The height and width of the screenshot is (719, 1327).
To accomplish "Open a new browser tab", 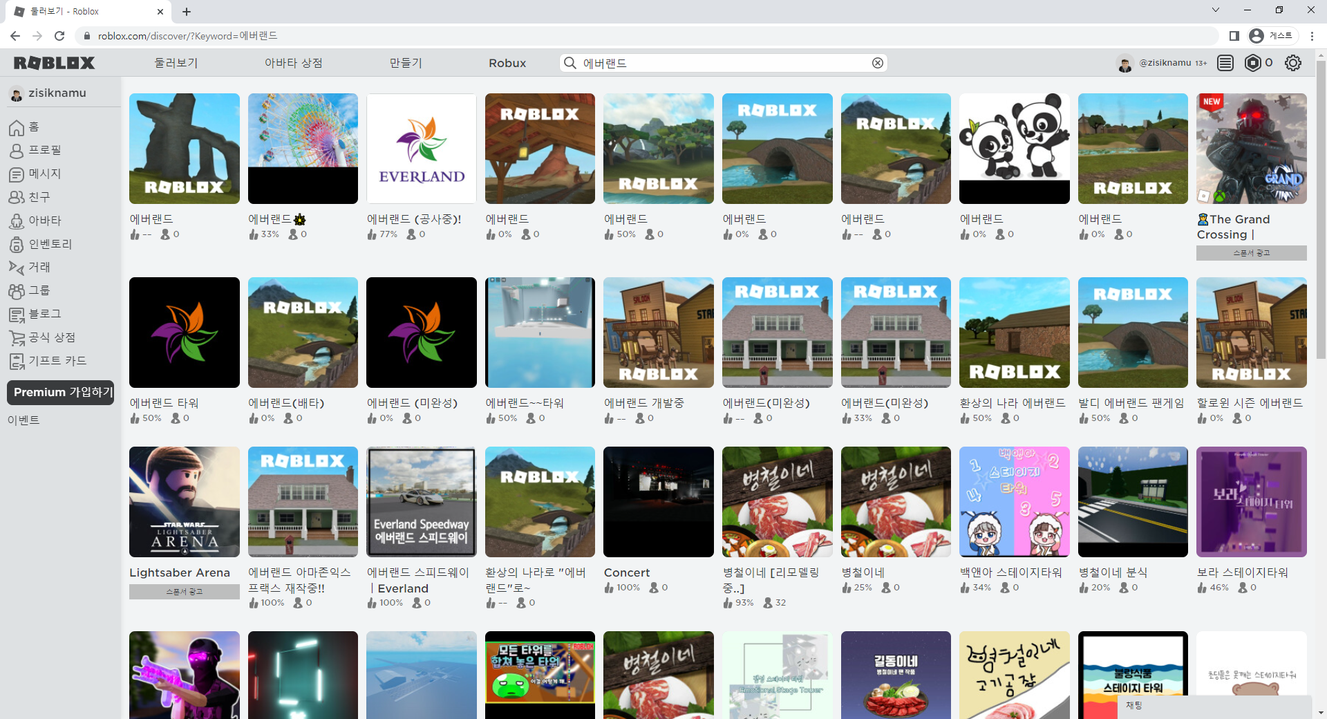I will pos(187,12).
